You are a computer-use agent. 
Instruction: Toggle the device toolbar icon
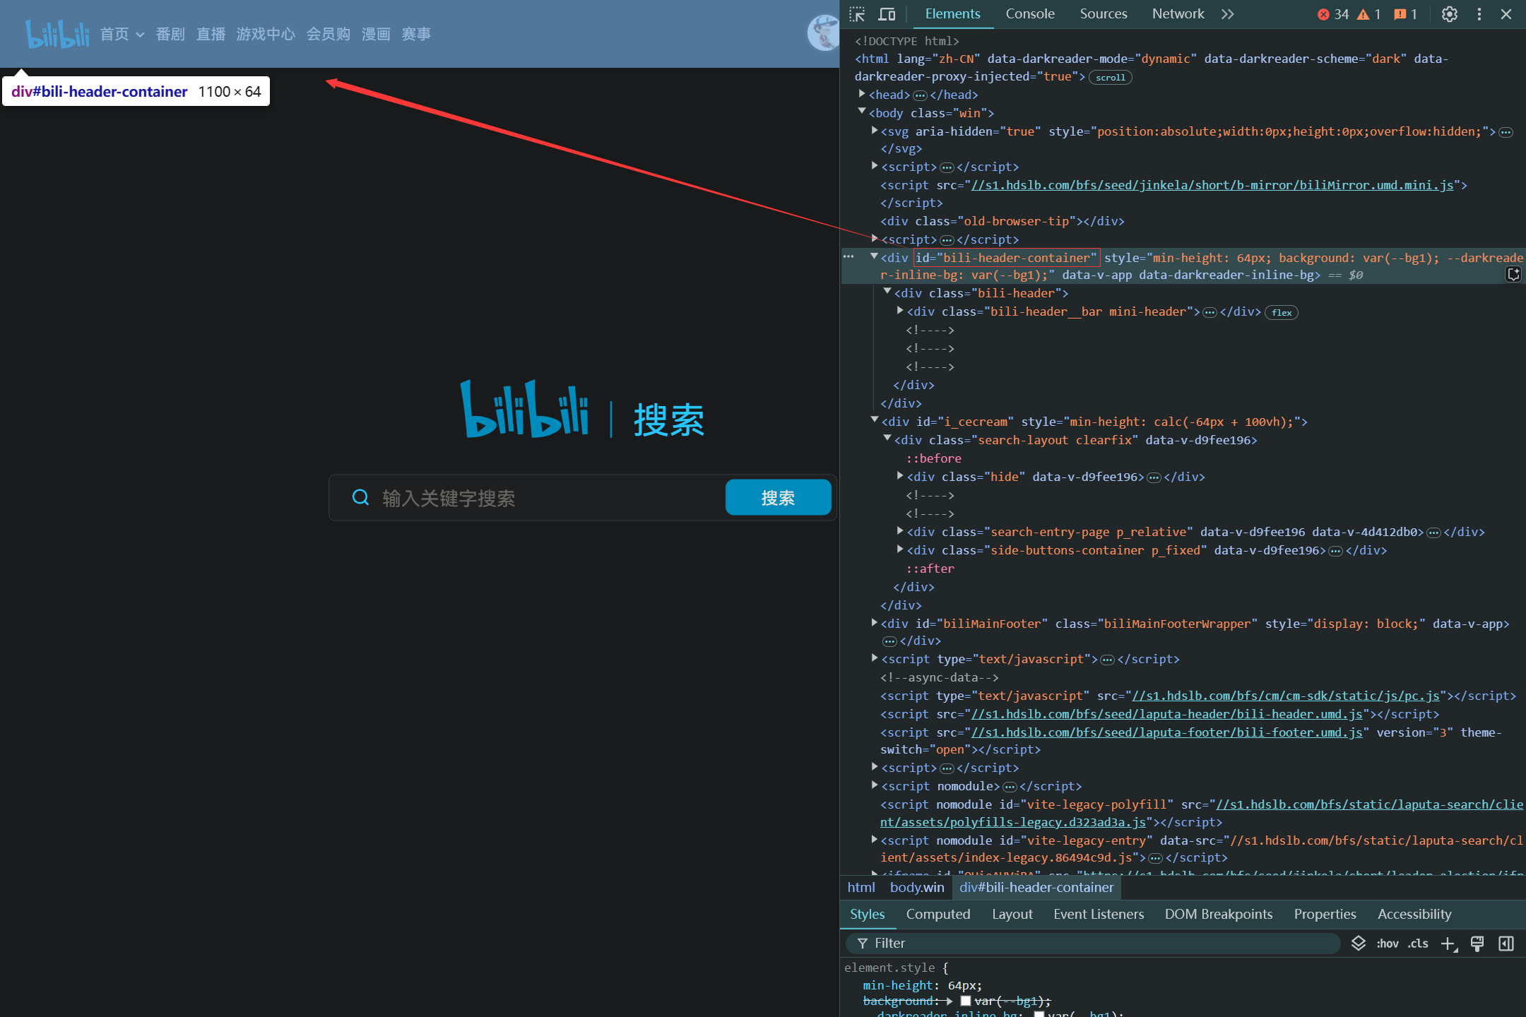click(x=887, y=14)
